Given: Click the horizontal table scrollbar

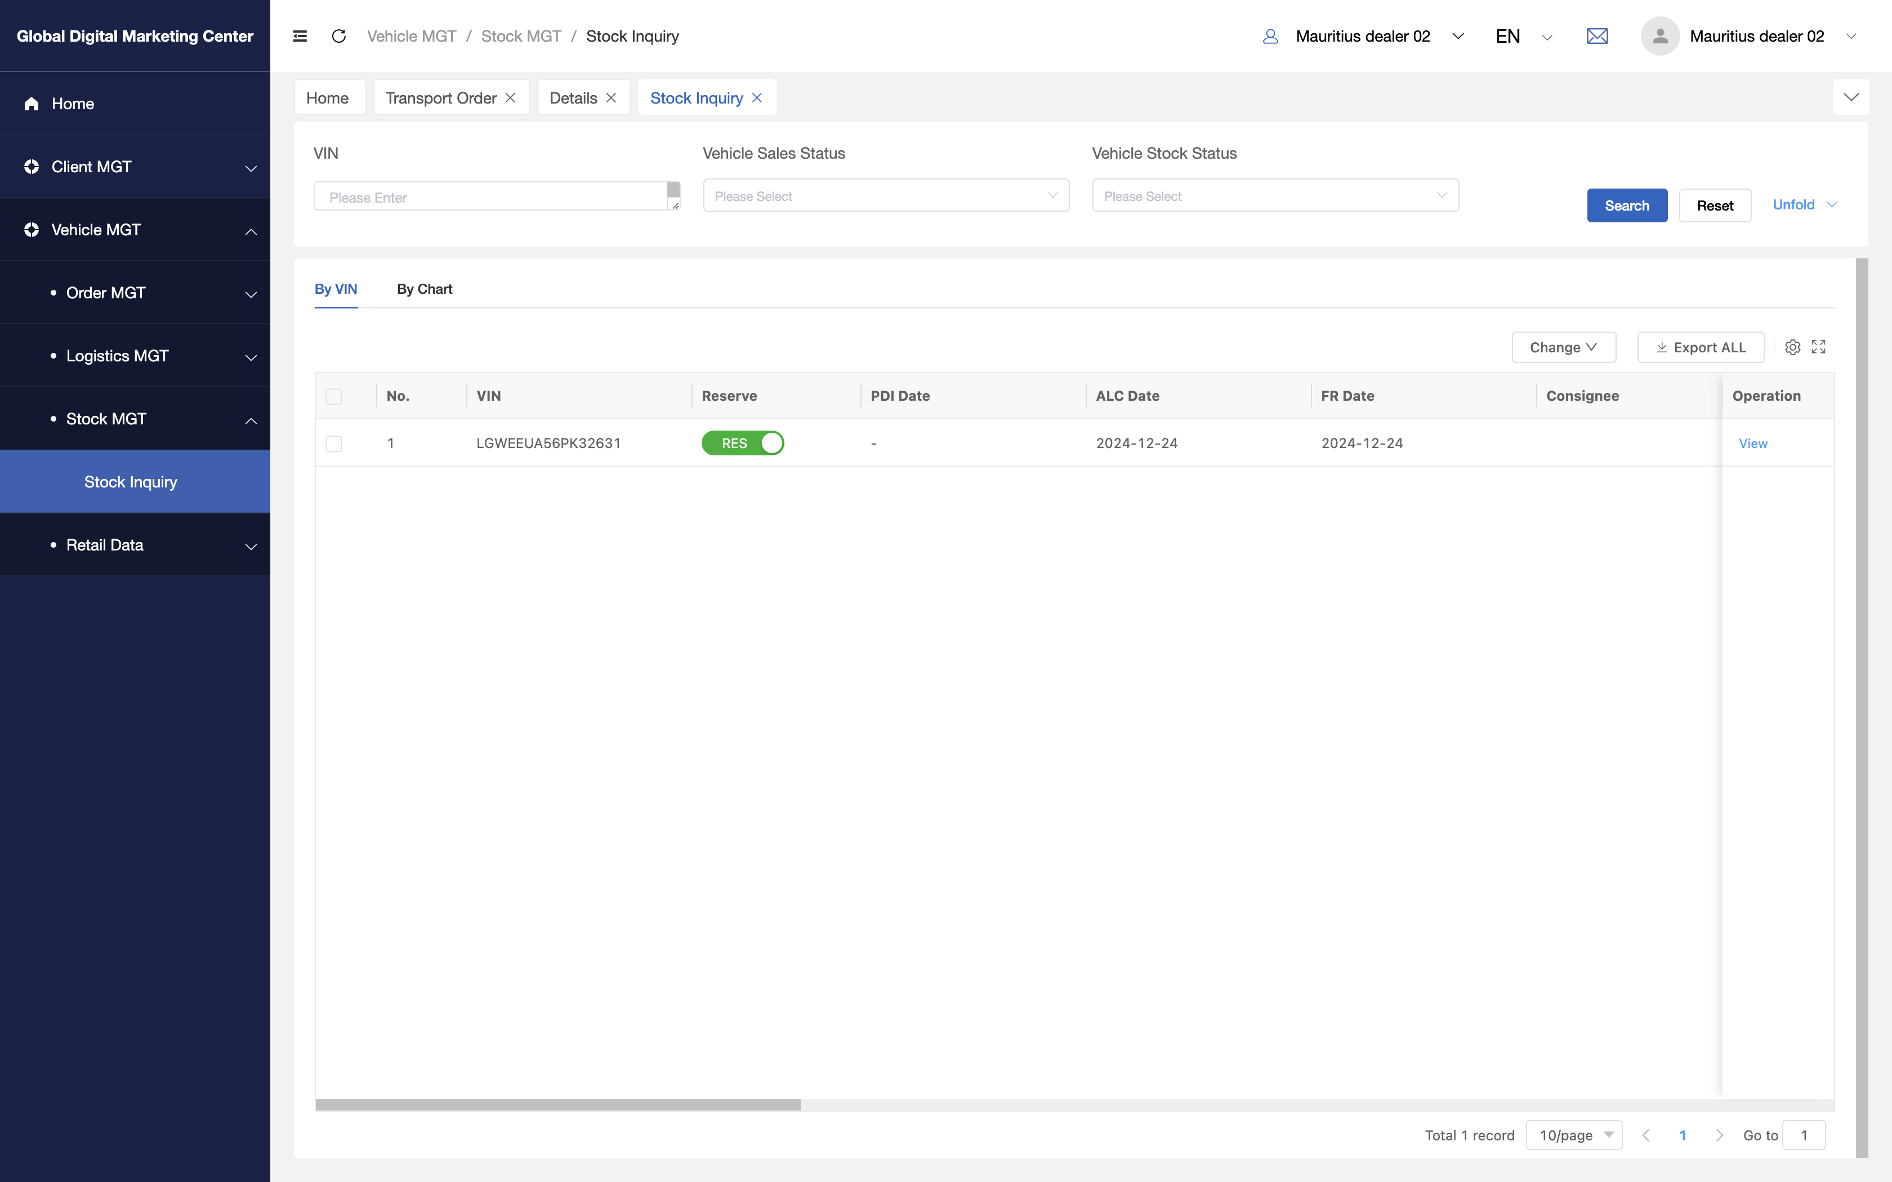Looking at the screenshot, I should click(x=557, y=1104).
